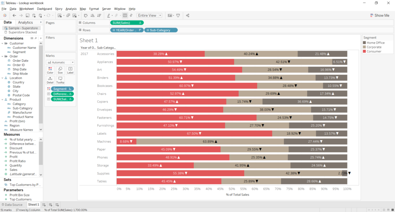This screenshot has height=212, width=395.
Task: Enter presentation mode from the toolbar
Action: click(178, 15)
